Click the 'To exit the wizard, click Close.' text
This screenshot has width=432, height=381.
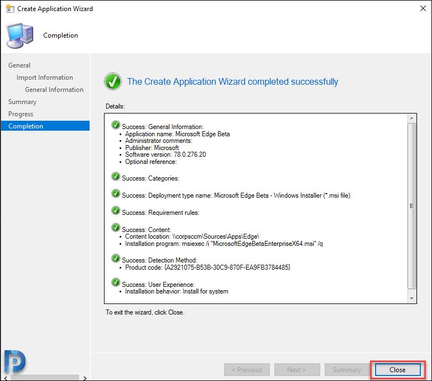pos(145,312)
